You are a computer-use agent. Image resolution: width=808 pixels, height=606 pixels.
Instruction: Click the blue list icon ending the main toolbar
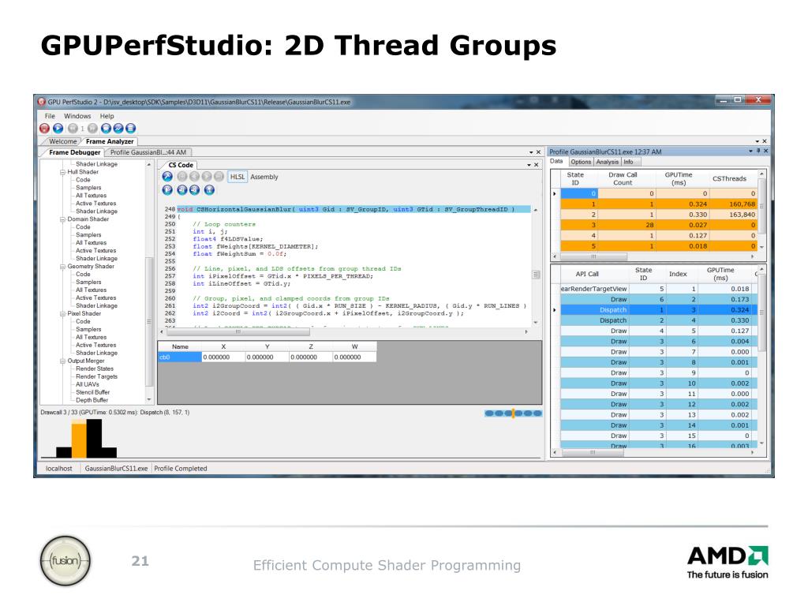coord(131,129)
